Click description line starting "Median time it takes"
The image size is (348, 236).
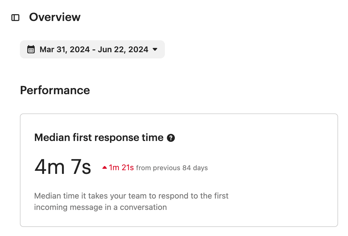point(131,196)
